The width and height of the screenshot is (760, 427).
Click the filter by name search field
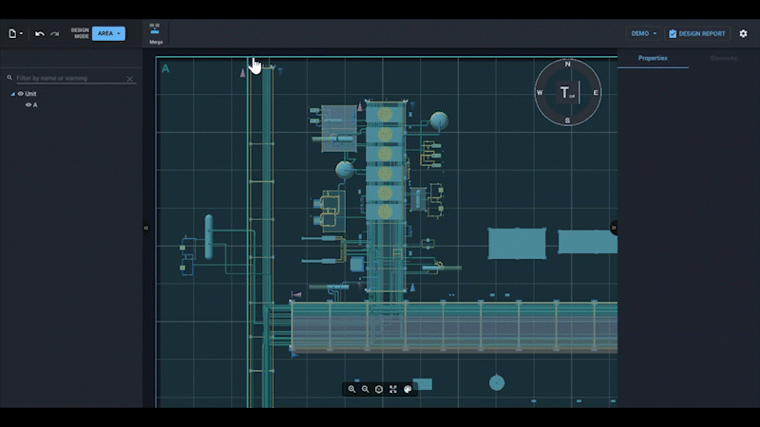point(70,78)
